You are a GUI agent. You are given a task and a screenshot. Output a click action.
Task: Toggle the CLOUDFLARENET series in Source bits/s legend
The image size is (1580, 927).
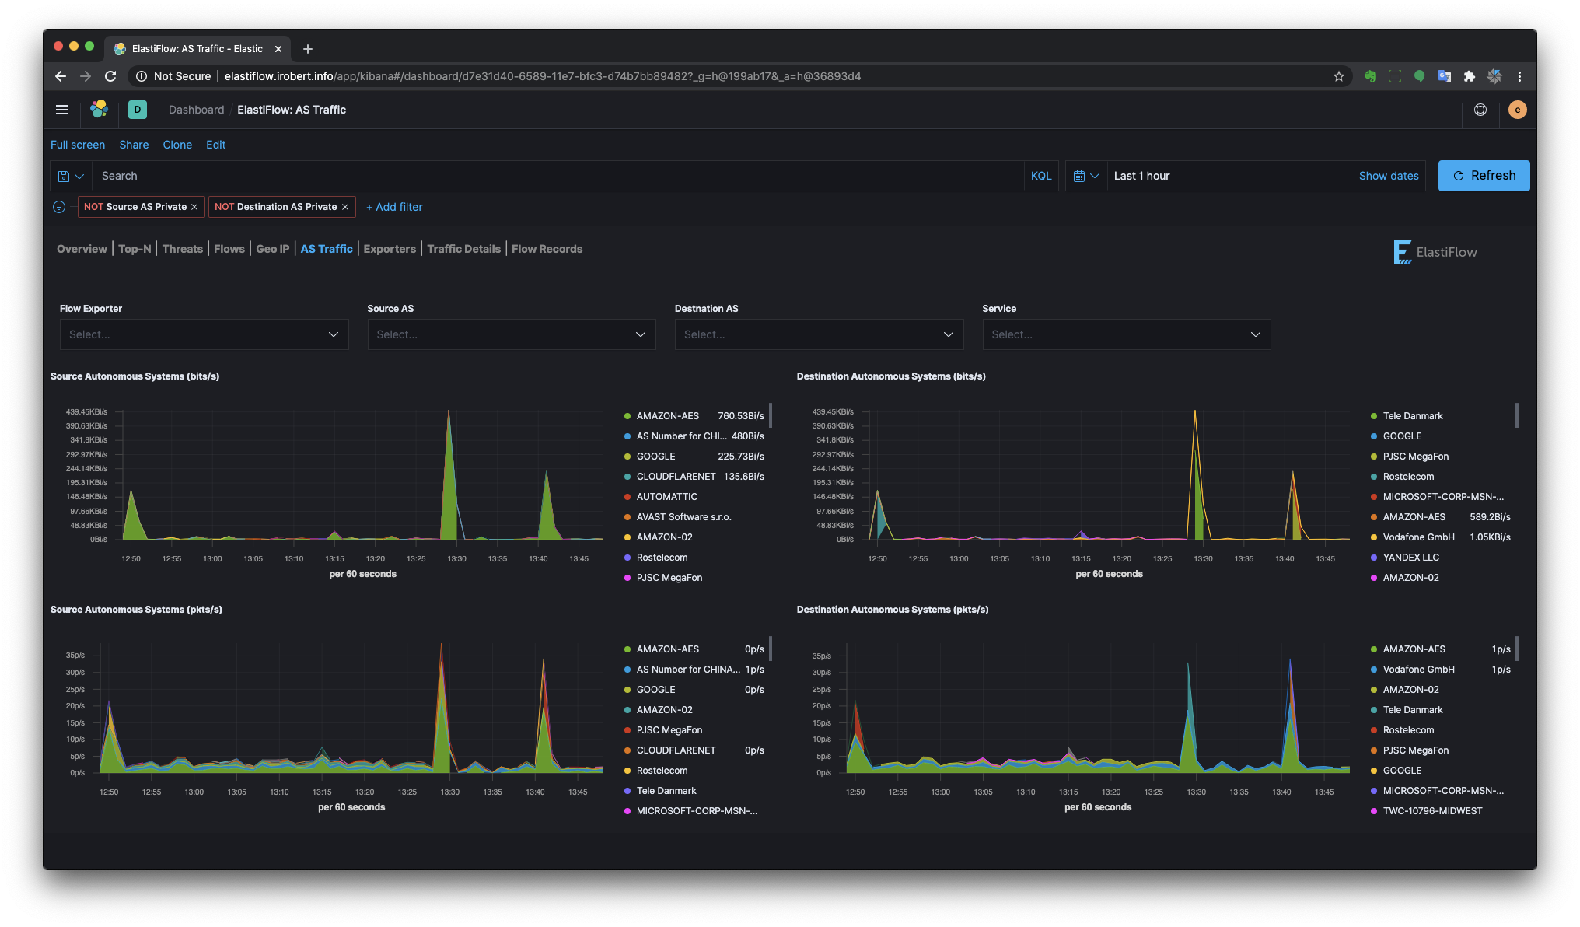coord(676,477)
